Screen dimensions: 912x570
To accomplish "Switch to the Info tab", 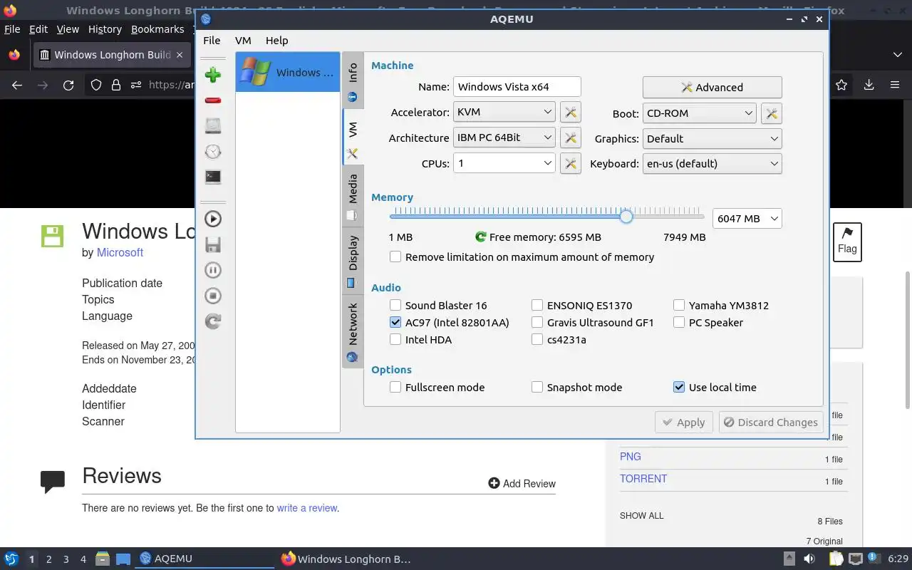I will coord(353,81).
